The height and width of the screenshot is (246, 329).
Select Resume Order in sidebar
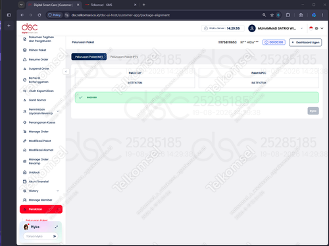38,59
